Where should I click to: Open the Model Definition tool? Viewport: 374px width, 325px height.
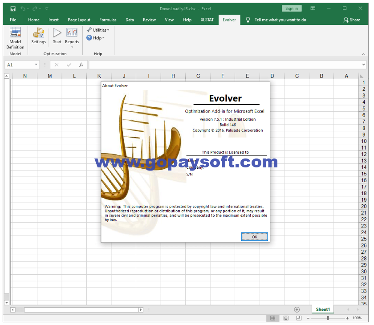point(15,38)
